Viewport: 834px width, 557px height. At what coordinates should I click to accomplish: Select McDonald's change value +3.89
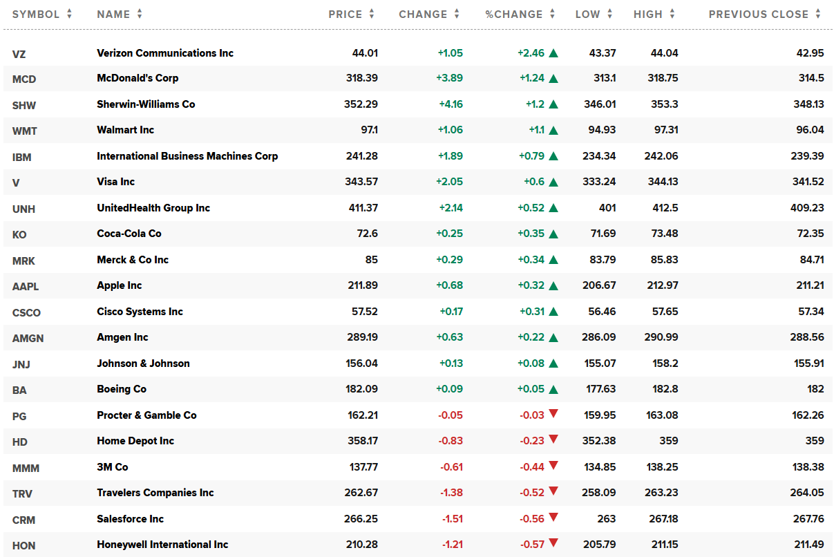tap(449, 78)
